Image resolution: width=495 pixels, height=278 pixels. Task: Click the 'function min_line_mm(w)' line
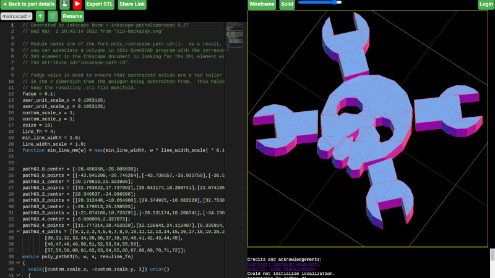(x=123, y=150)
